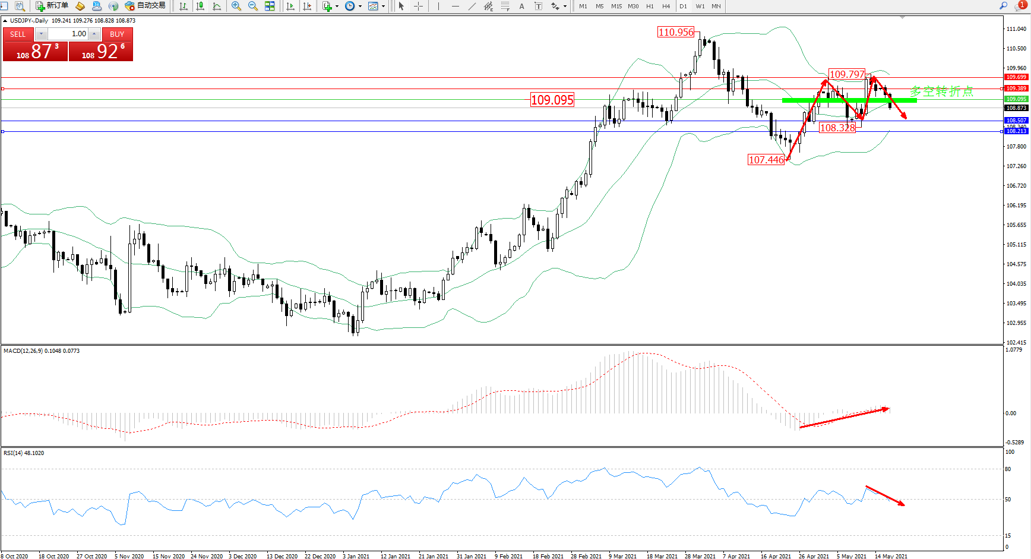1031x559 pixels.
Task: Open the chart templates dropdown arrow
Action: 383,6
